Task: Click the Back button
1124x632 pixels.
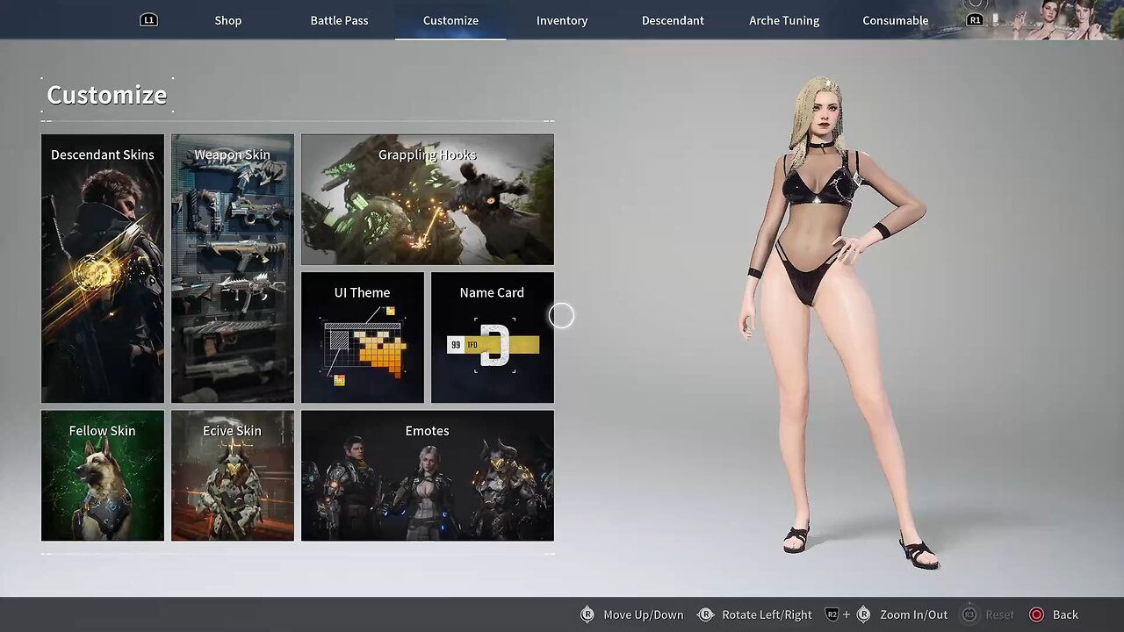Action: (1065, 614)
